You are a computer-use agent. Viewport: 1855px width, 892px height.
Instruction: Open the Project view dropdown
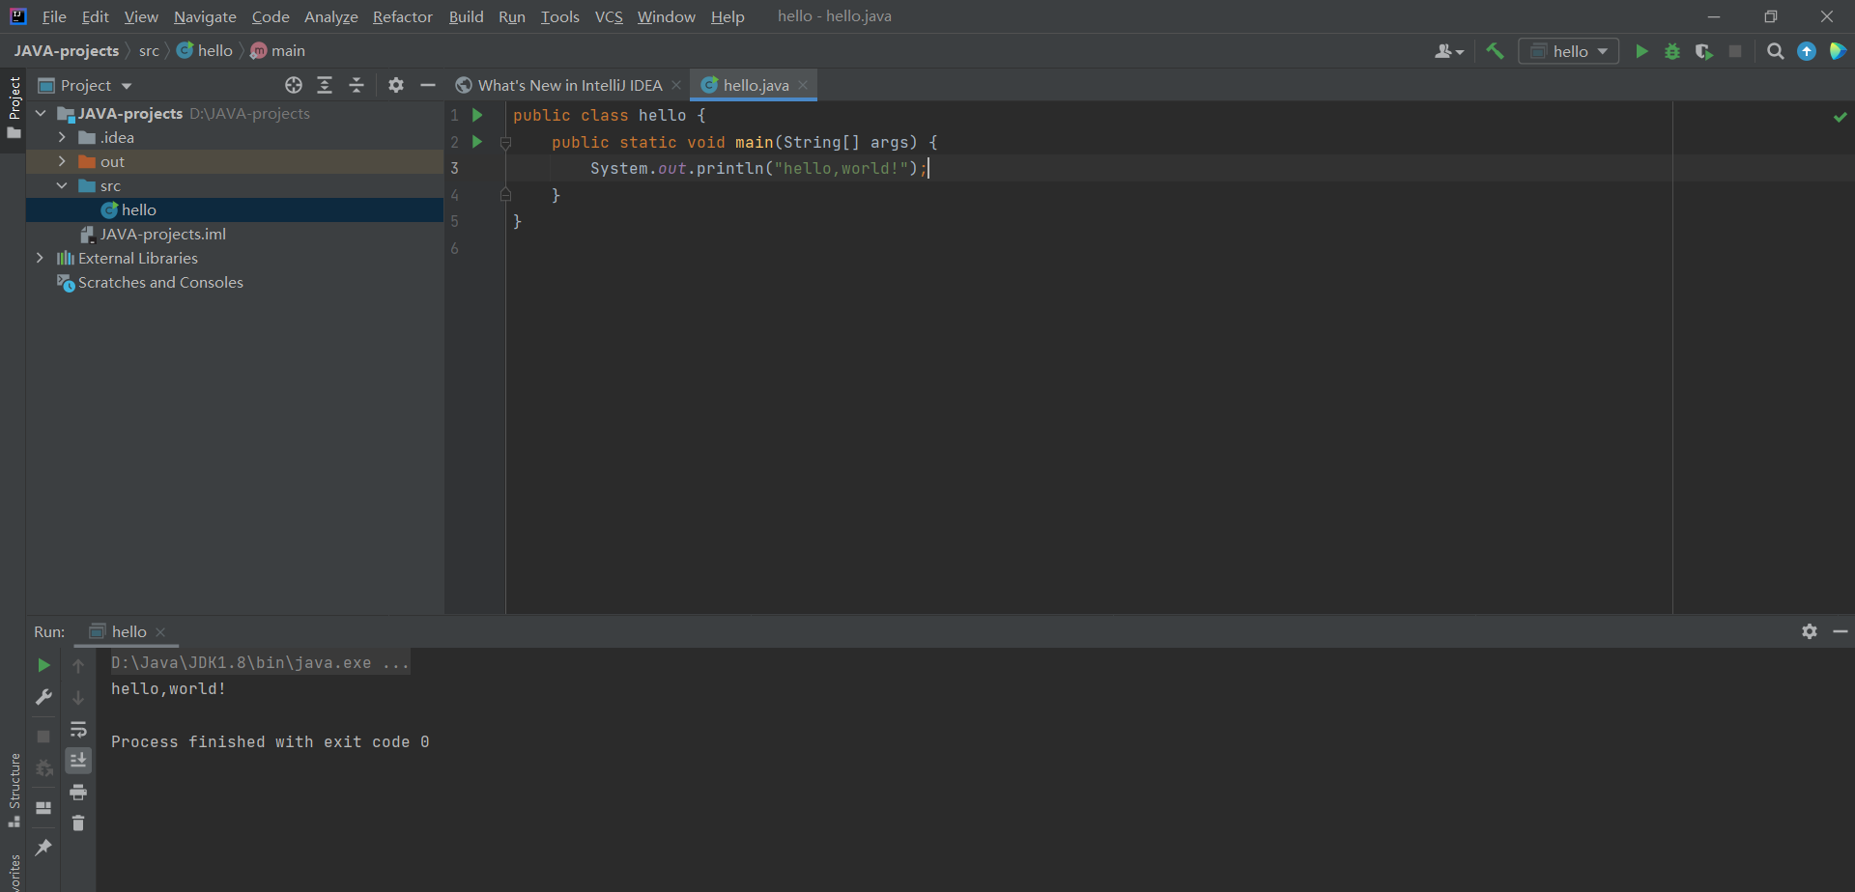[85, 85]
